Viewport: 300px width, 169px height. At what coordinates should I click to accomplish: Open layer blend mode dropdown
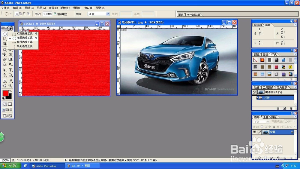pos(261,121)
